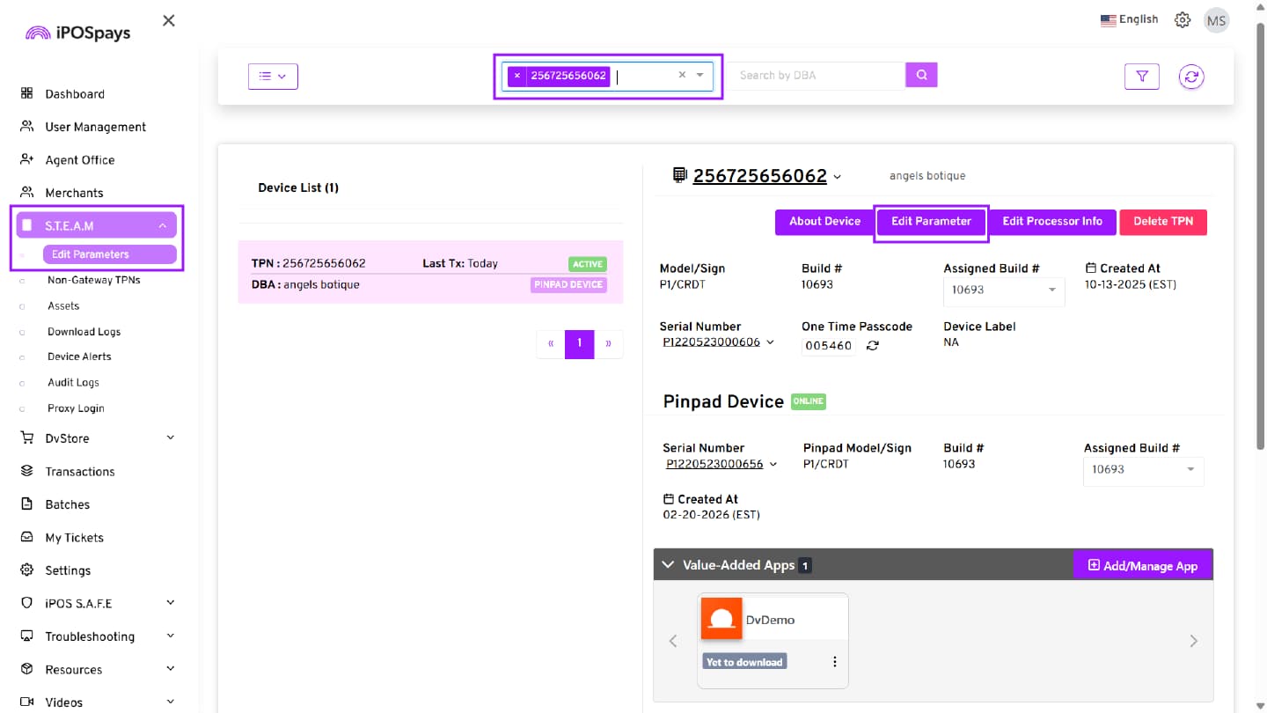Open Transactions from the sidebar
The image size is (1267, 713).
pos(80,472)
